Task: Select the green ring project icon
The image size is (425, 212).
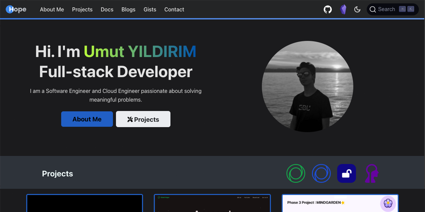Action: pyautogui.click(x=296, y=173)
